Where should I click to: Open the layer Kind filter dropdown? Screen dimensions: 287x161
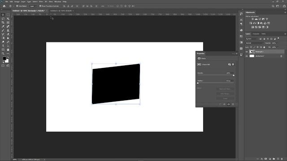(252, 39)
